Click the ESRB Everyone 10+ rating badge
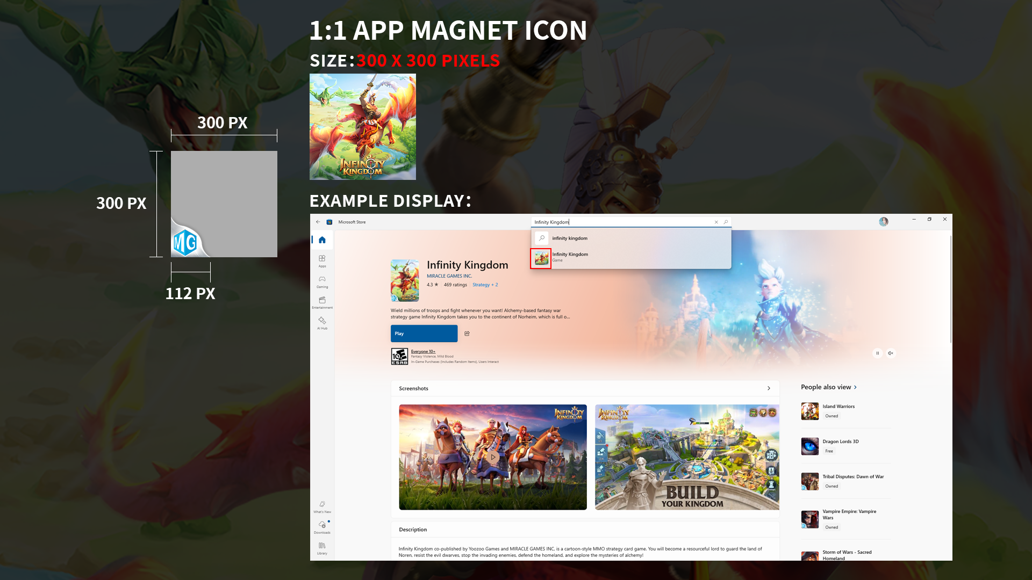This screenshot has width=1032, height=580. [x=399, y=357]
